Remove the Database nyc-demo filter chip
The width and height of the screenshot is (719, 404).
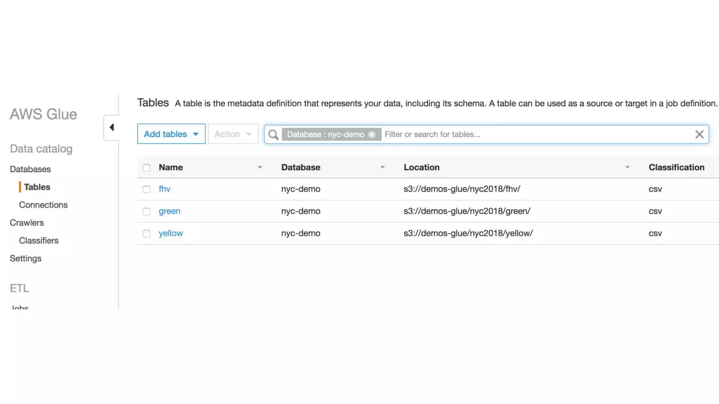372,135
